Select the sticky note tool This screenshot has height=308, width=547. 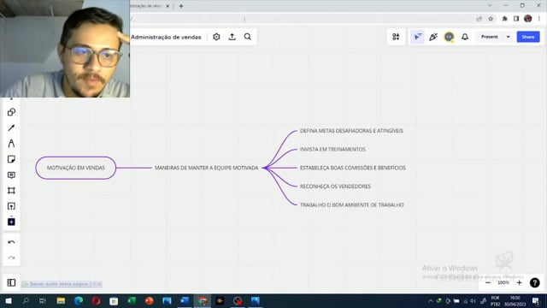(11, 159)
